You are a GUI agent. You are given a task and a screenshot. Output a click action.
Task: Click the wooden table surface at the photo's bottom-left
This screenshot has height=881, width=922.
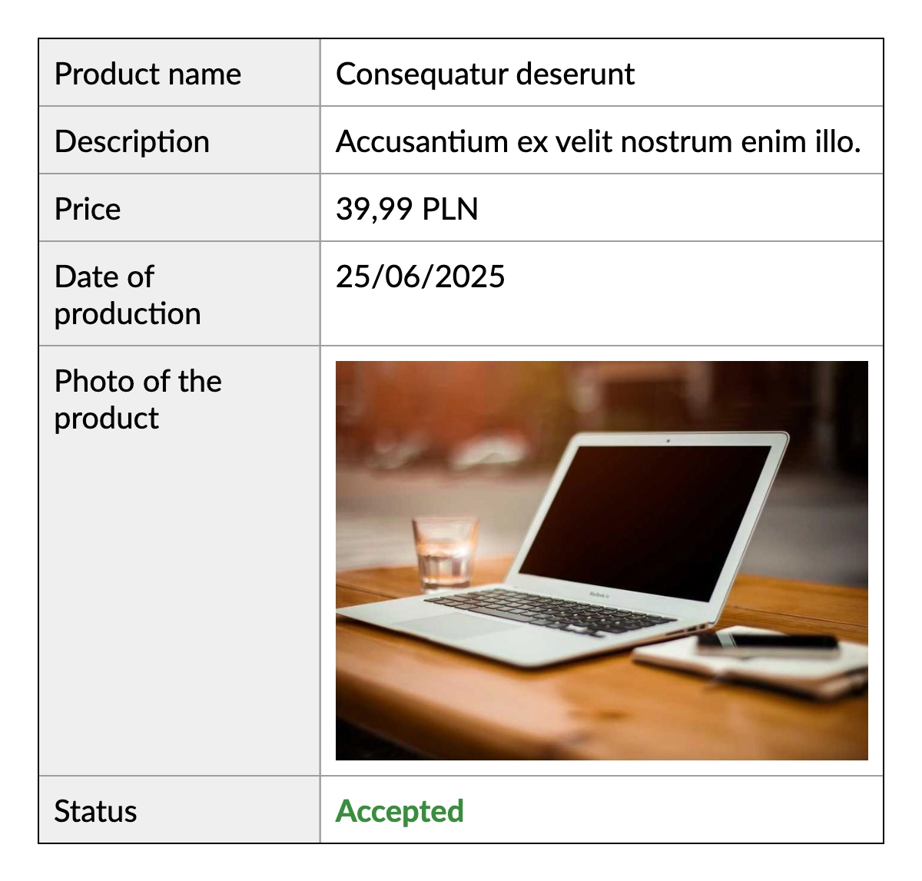pyautogui.click(x=400, y=714)
